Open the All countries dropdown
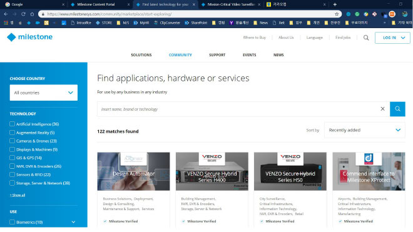Screen dimensions: 413x232 (x=44, y=93)
